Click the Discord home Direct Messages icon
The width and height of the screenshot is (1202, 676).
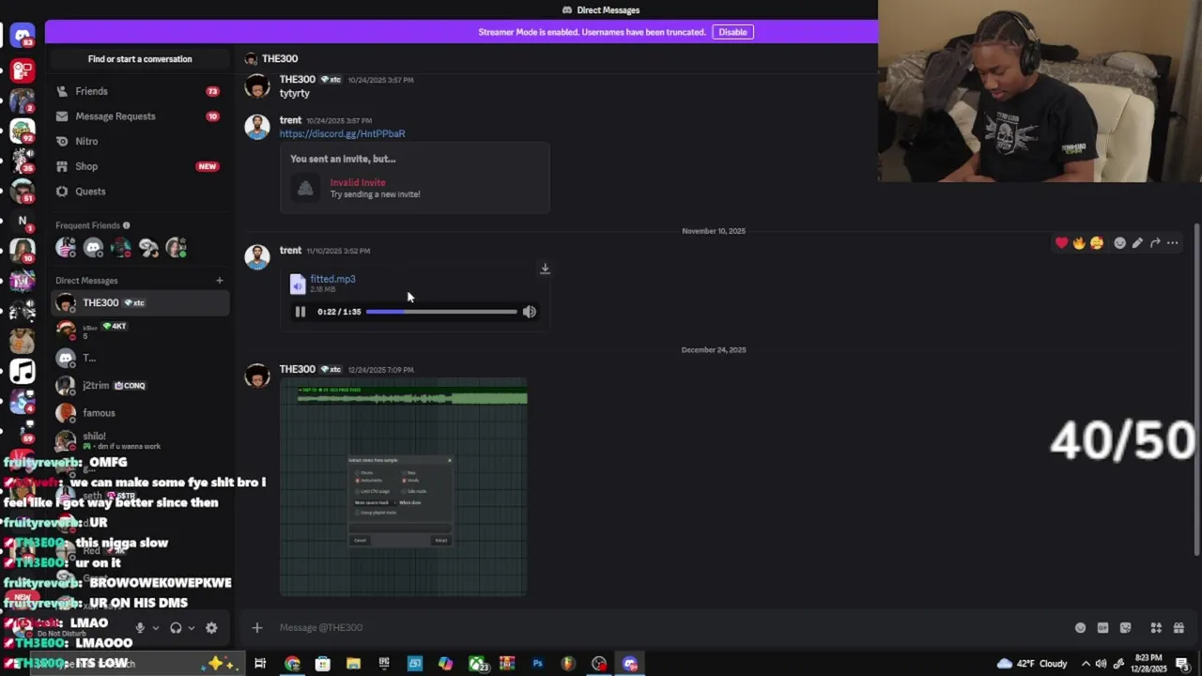23,37
